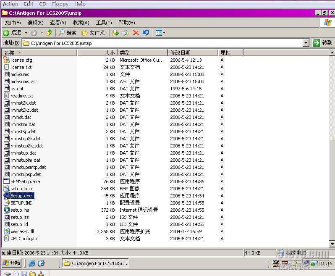This screenshot has height=276, width=335.
Task: Open the 文件(F) menu
Action: point(13,22)
